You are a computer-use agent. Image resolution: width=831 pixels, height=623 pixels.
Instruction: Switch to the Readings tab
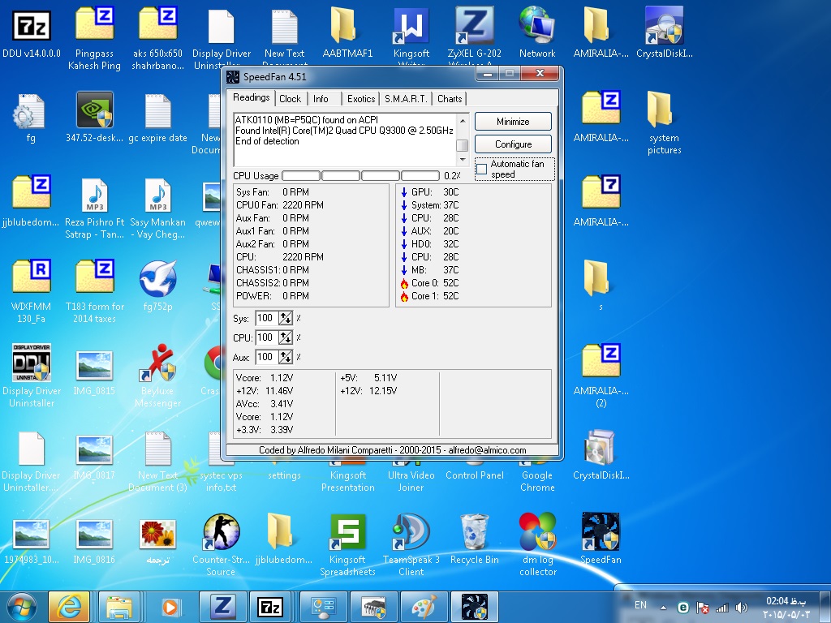(x=252, y=97)
